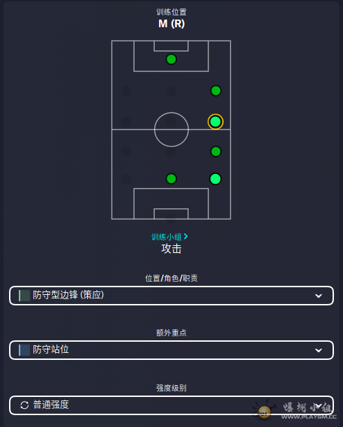The height and width of the screenshot is (427, 343).
Task: Open the 额外重点 防守站位 dropdown
Action: pos(171,350)
